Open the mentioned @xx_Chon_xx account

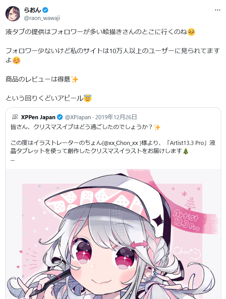tap(121, 143)
